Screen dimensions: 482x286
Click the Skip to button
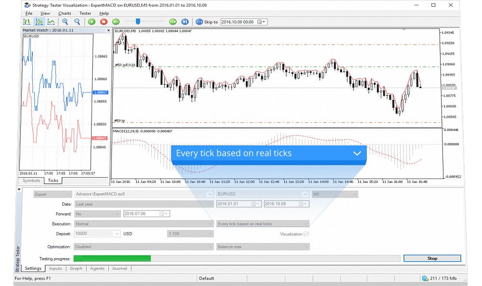click(207, 22)
